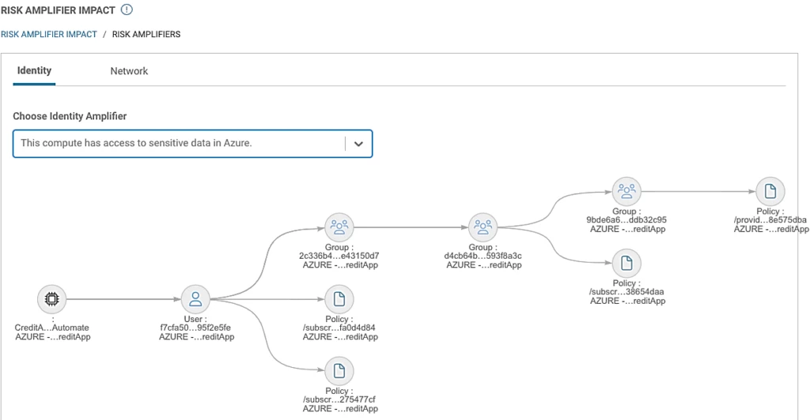Open the sensitive data in Azure combo box
The width and height of the screenshot is (810, 420).
click(178, 144)
